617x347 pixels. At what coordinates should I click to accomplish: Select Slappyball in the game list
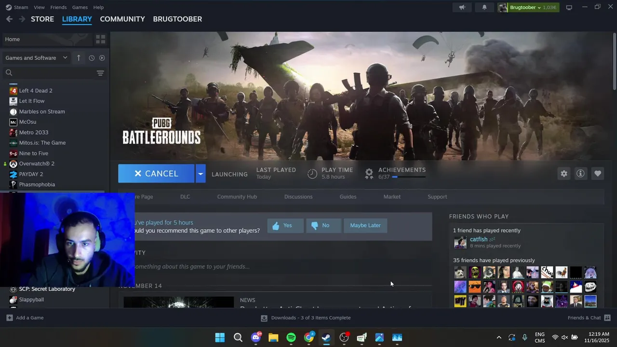click(x=31, y=300)
